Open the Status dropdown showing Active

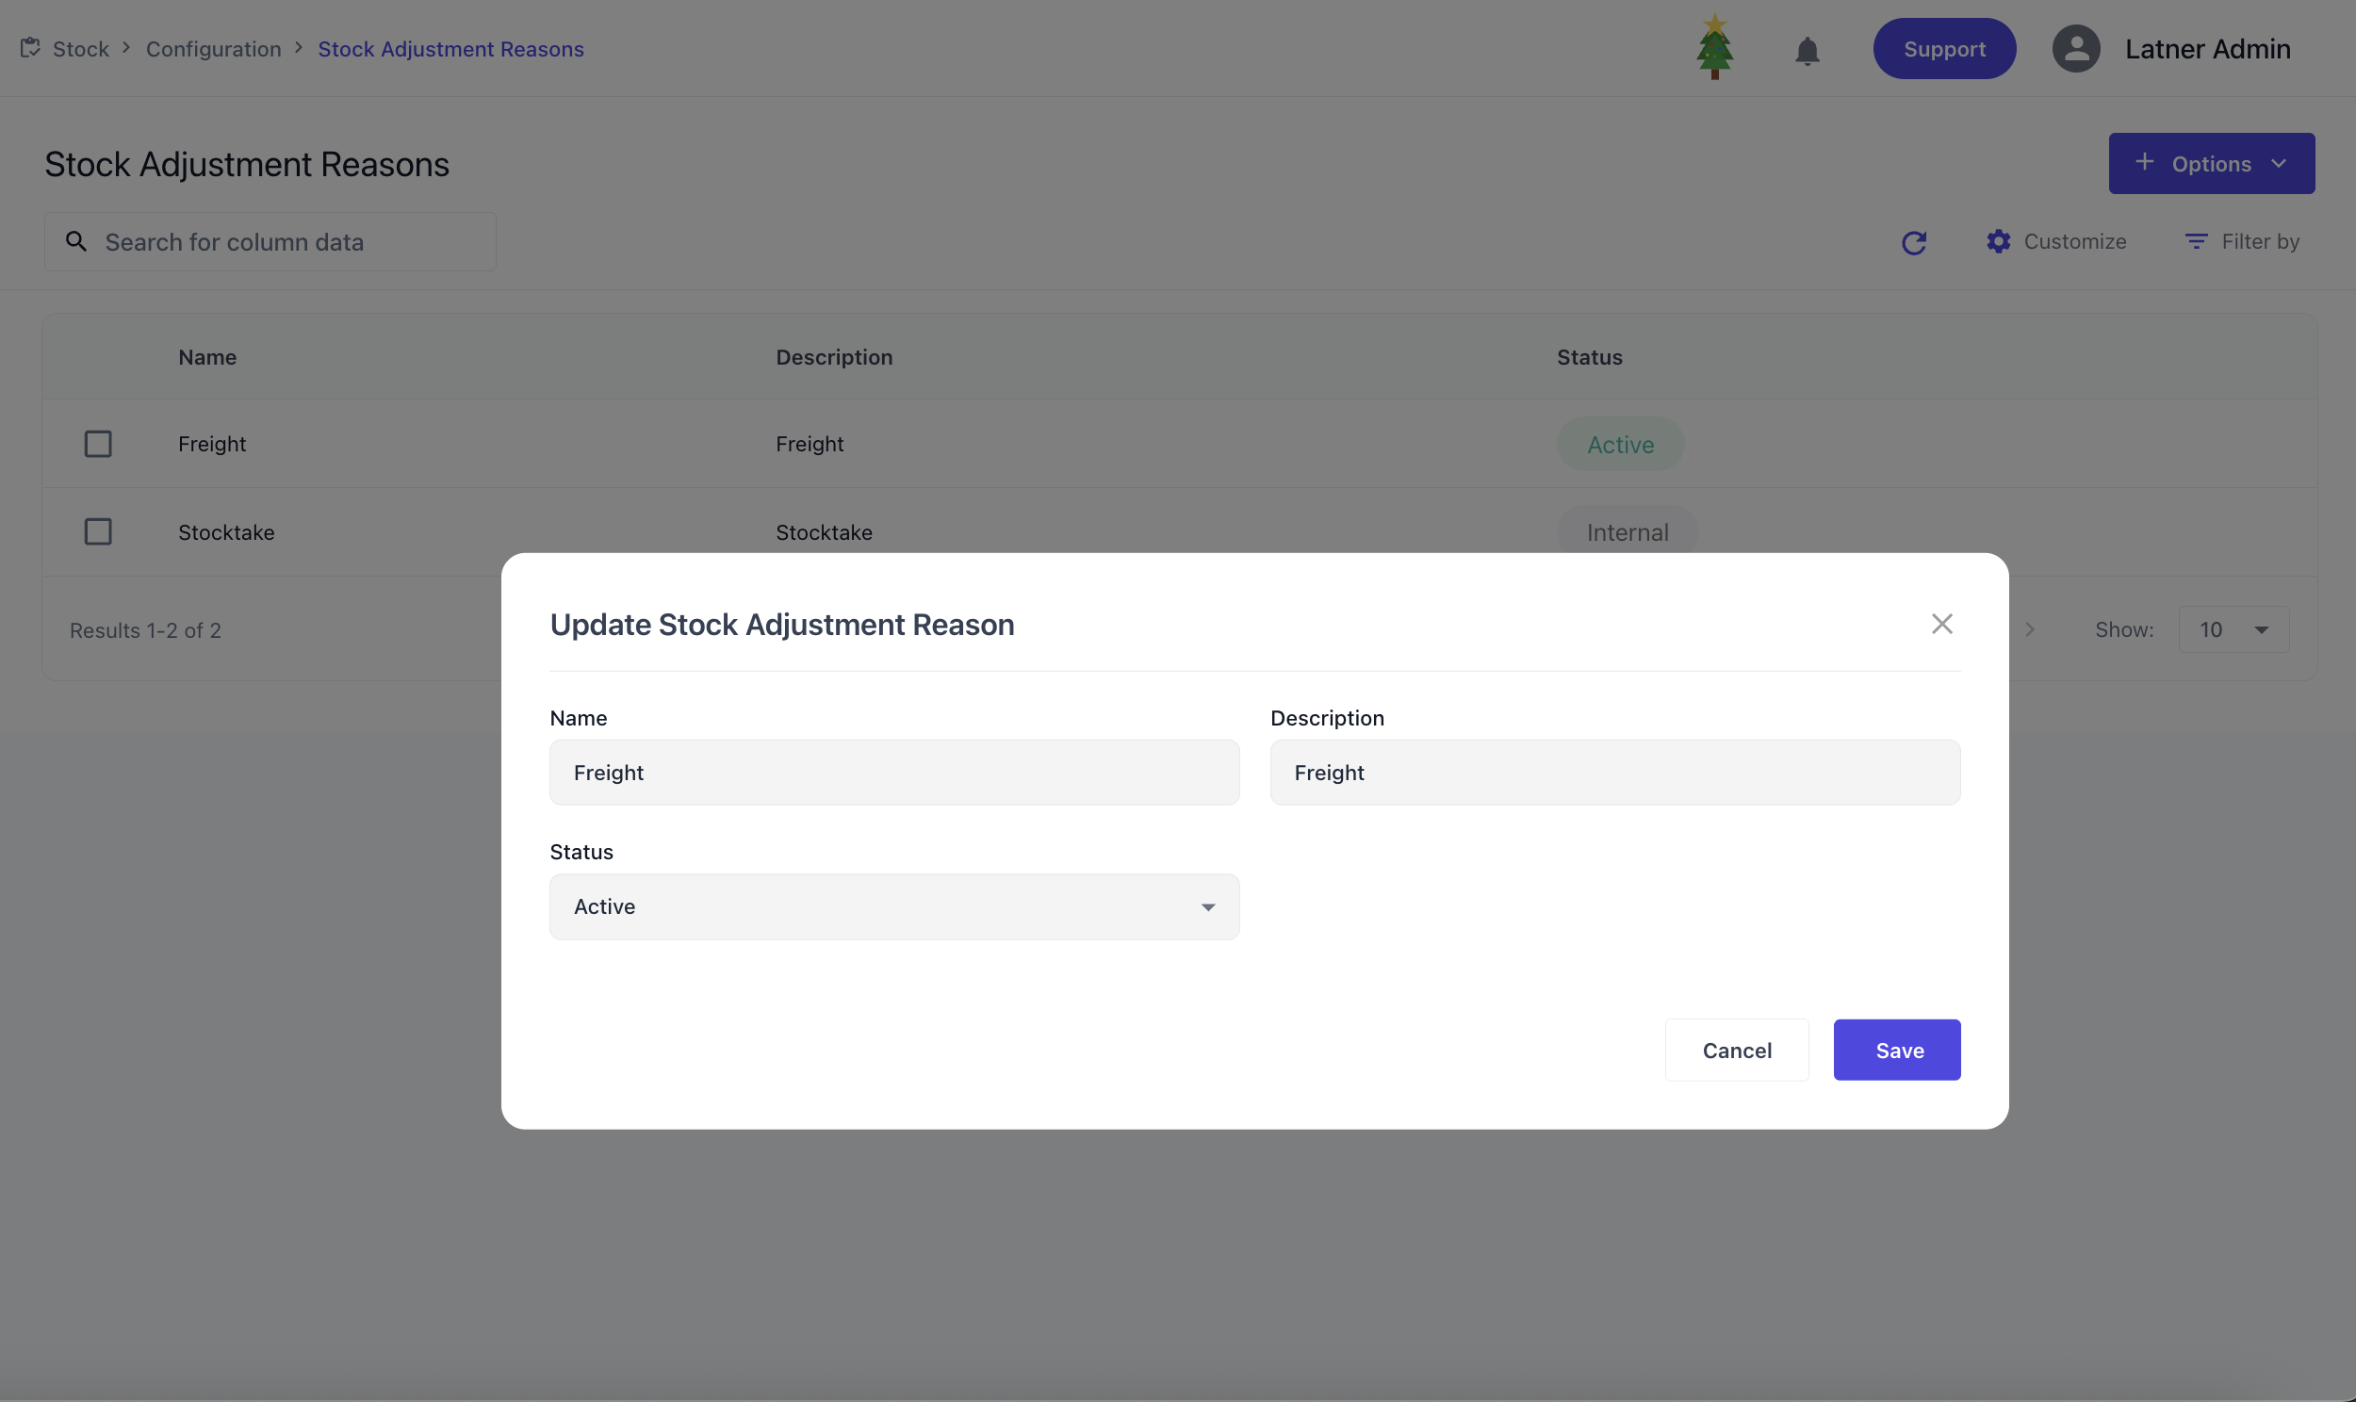tap(893, 907)
